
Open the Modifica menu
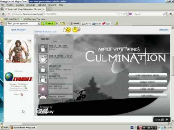10,5
